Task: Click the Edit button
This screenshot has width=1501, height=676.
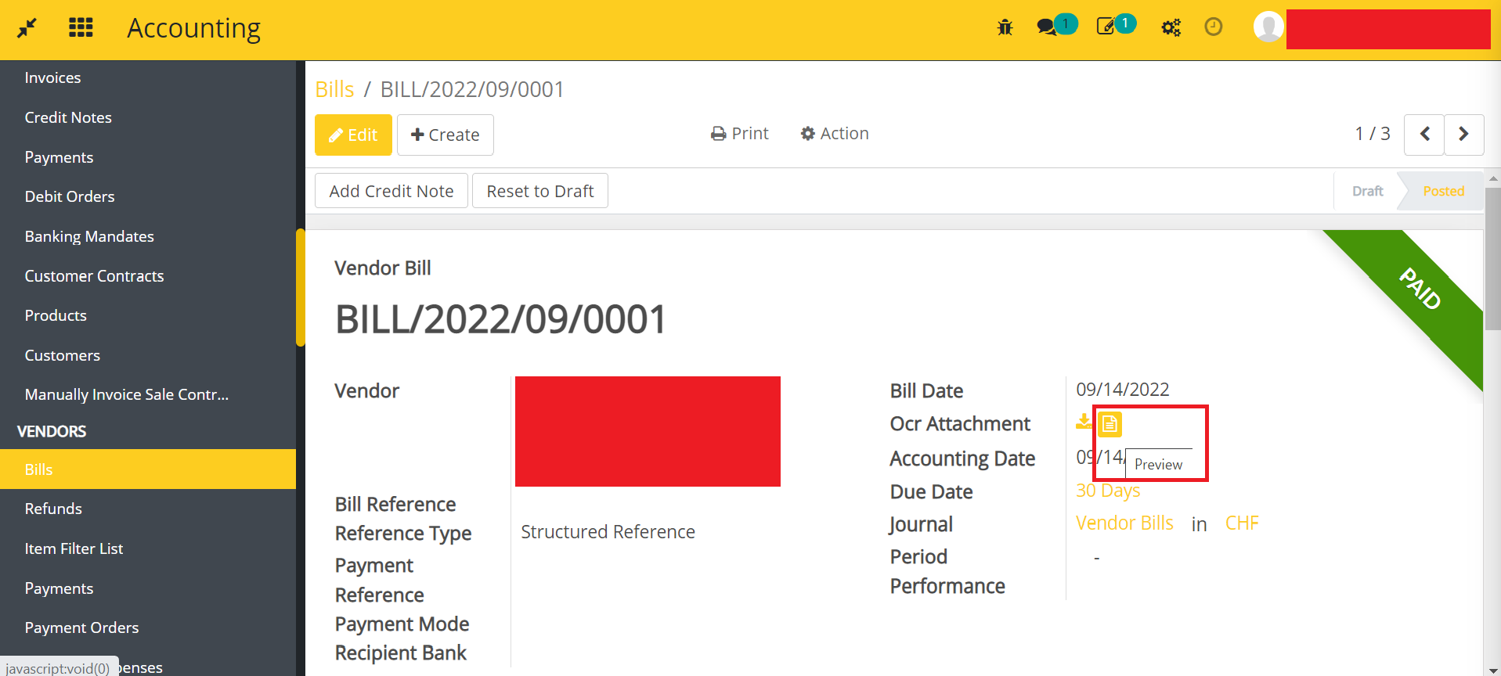Action: pyautogui.click(x=353, y=135)
